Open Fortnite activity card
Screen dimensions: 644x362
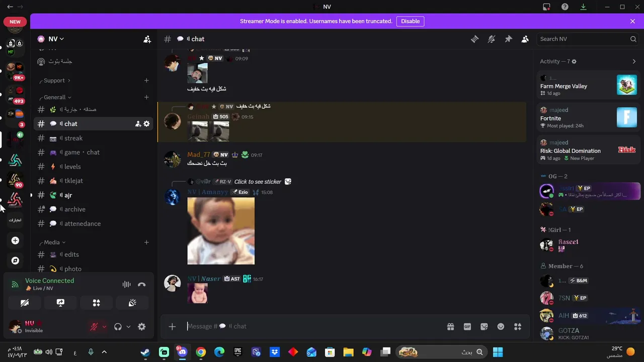pyautogui.click(x=589, y=118)
